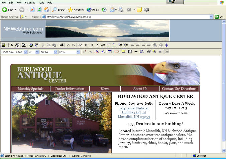Click the browser Home icon
This screenshot has height=159, width=226.
46,10
